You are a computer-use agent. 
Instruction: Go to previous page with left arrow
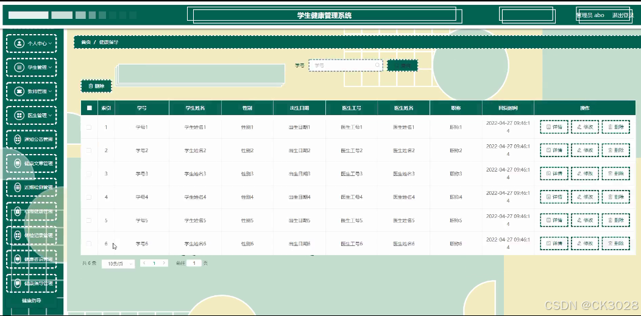tap(144, 263)
